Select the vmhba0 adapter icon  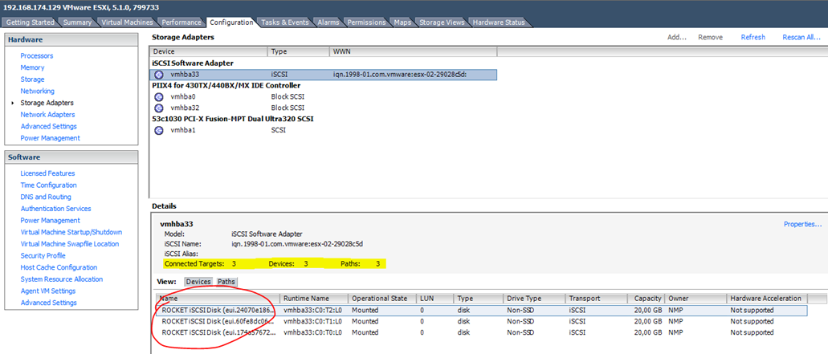click(159, 97)
